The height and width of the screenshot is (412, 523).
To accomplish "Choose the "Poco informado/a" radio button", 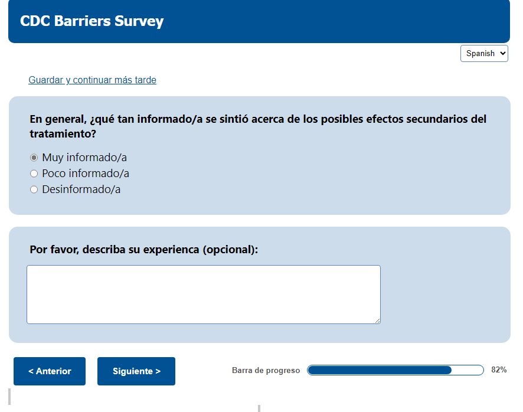I will [x=34, y=174].
